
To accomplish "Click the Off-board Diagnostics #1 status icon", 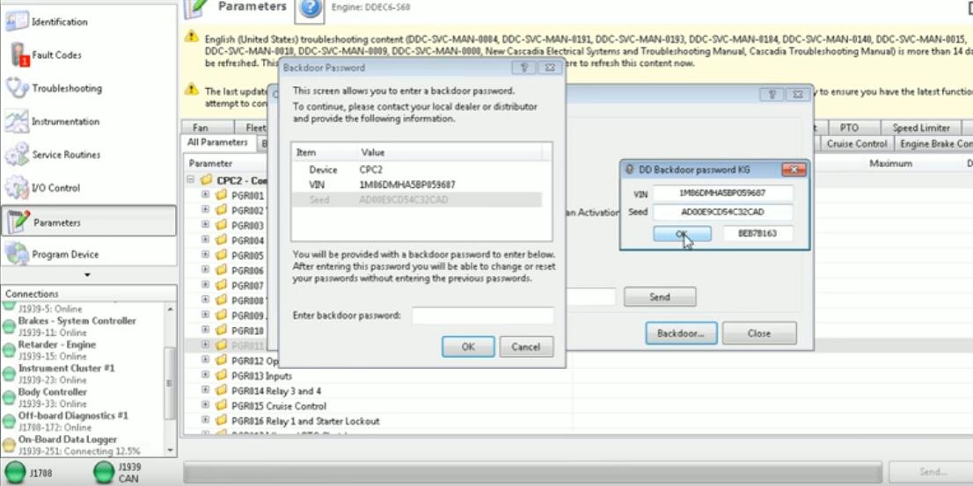I will tap(9, 421).
